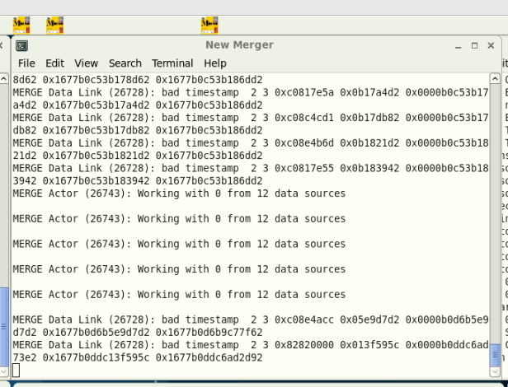The height and width of the screenshot is (387, 508).
Task: Click the hex value 0x1677b0ddc13f595c
Action: click(96, 357)
